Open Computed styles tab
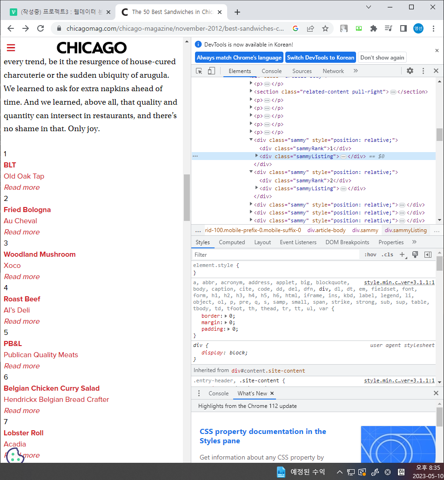Viewport: 444px width, 480px height. pos(232,242)
